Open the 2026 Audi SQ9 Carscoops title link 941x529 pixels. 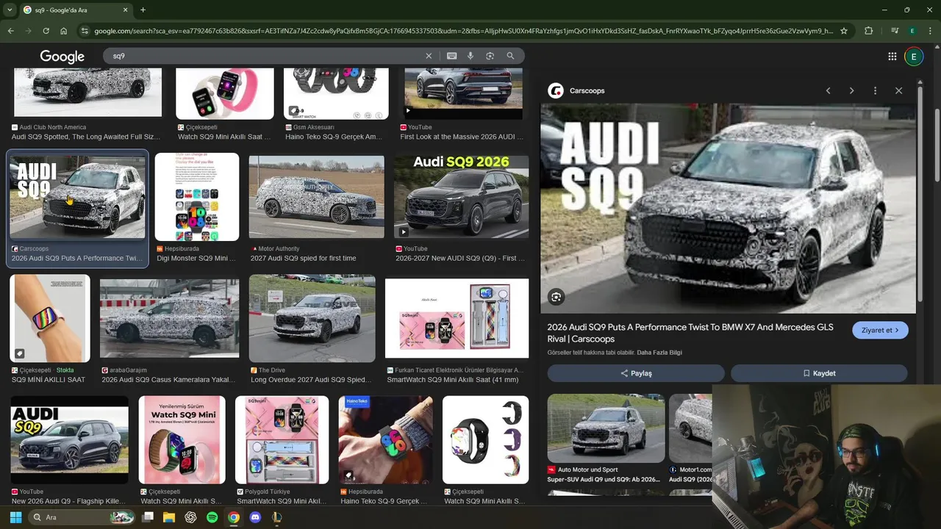690,333
